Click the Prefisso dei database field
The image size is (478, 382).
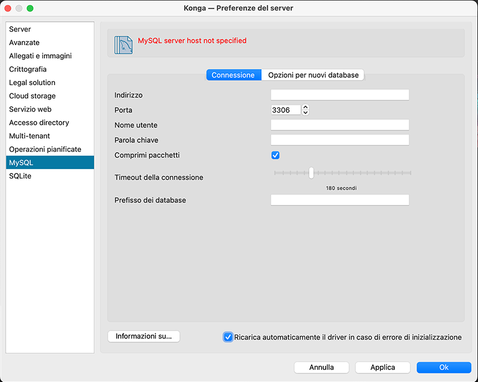pos(339,200)
